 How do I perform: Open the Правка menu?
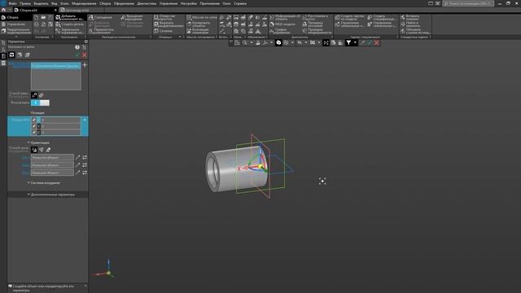tap(25, 3)
